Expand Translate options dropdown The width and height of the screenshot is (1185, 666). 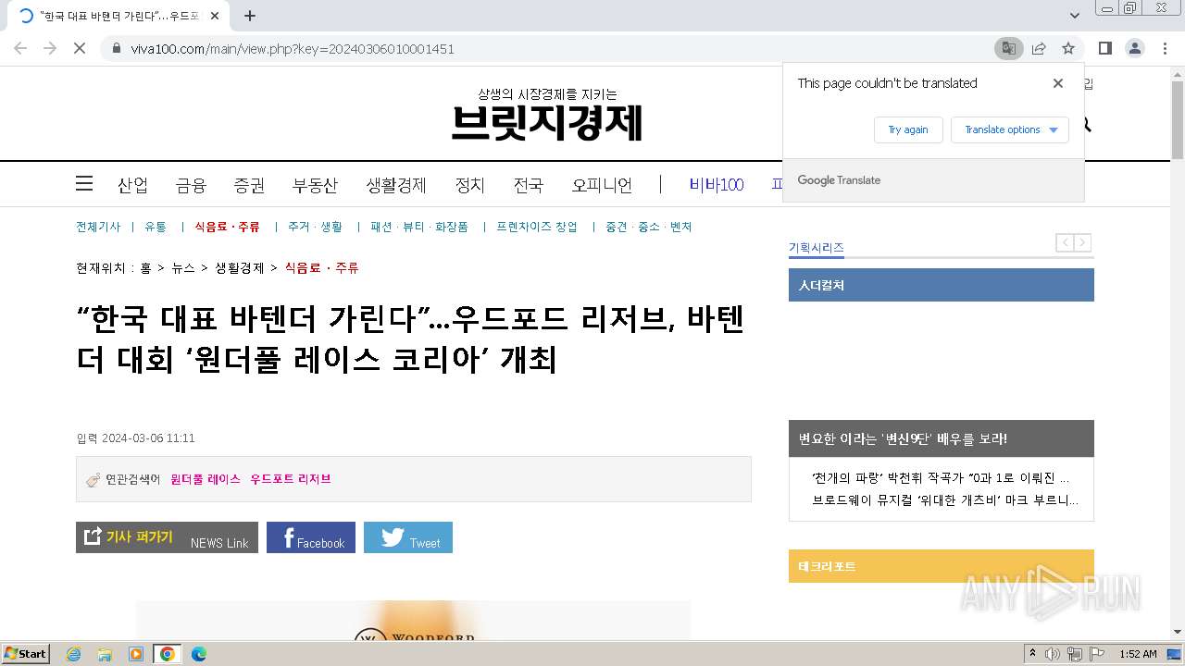[1010, 129]
